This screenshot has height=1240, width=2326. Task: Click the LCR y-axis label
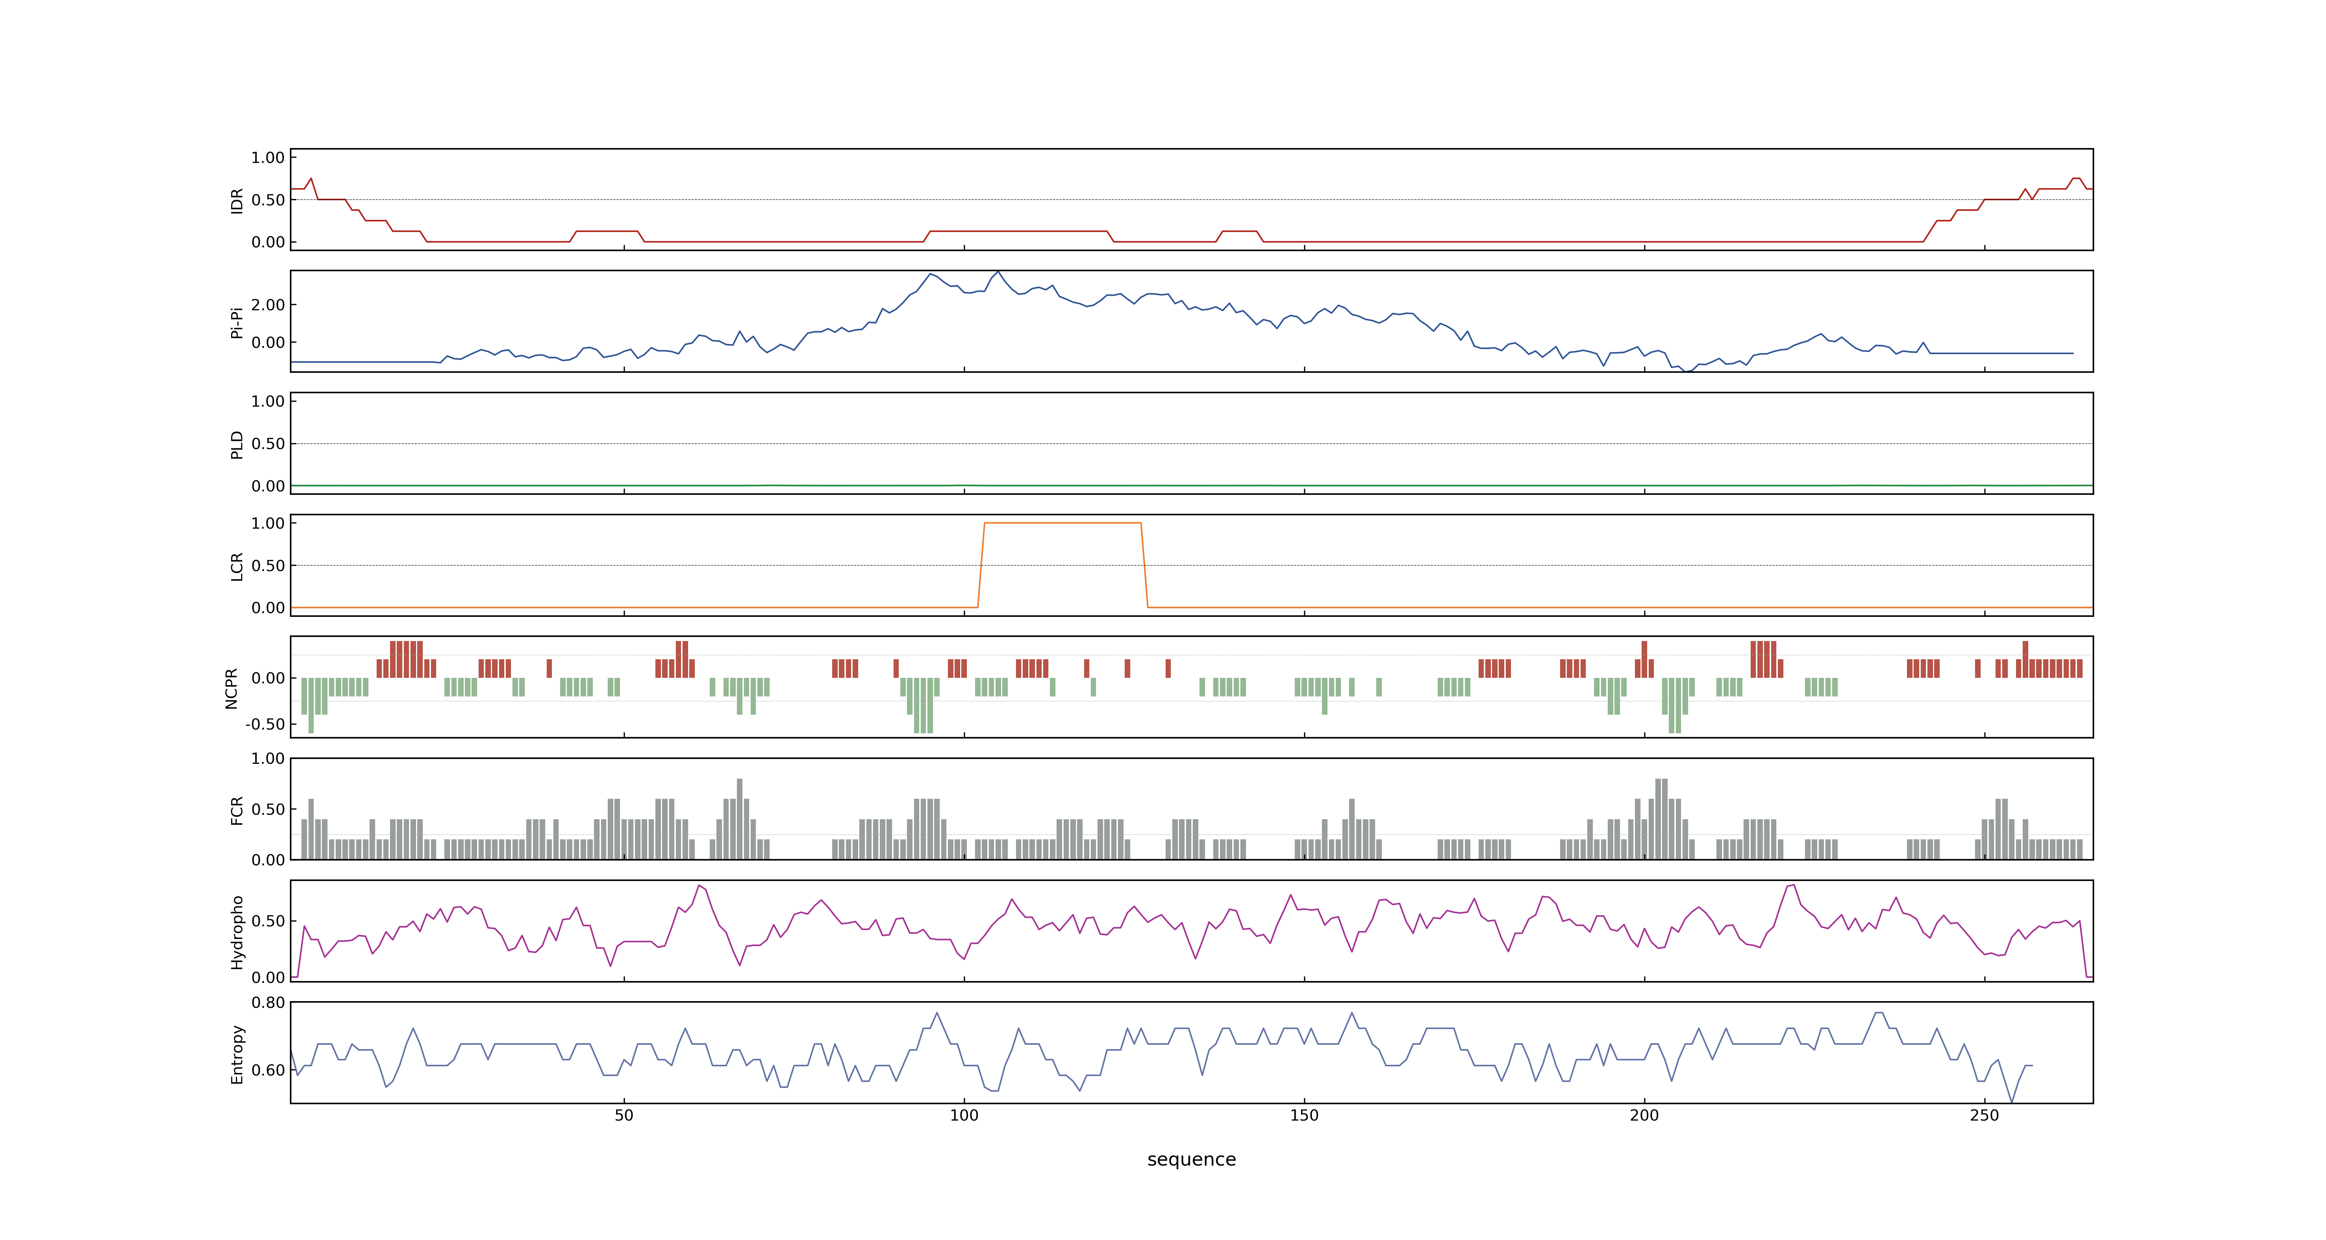click(x=237, y=566)
